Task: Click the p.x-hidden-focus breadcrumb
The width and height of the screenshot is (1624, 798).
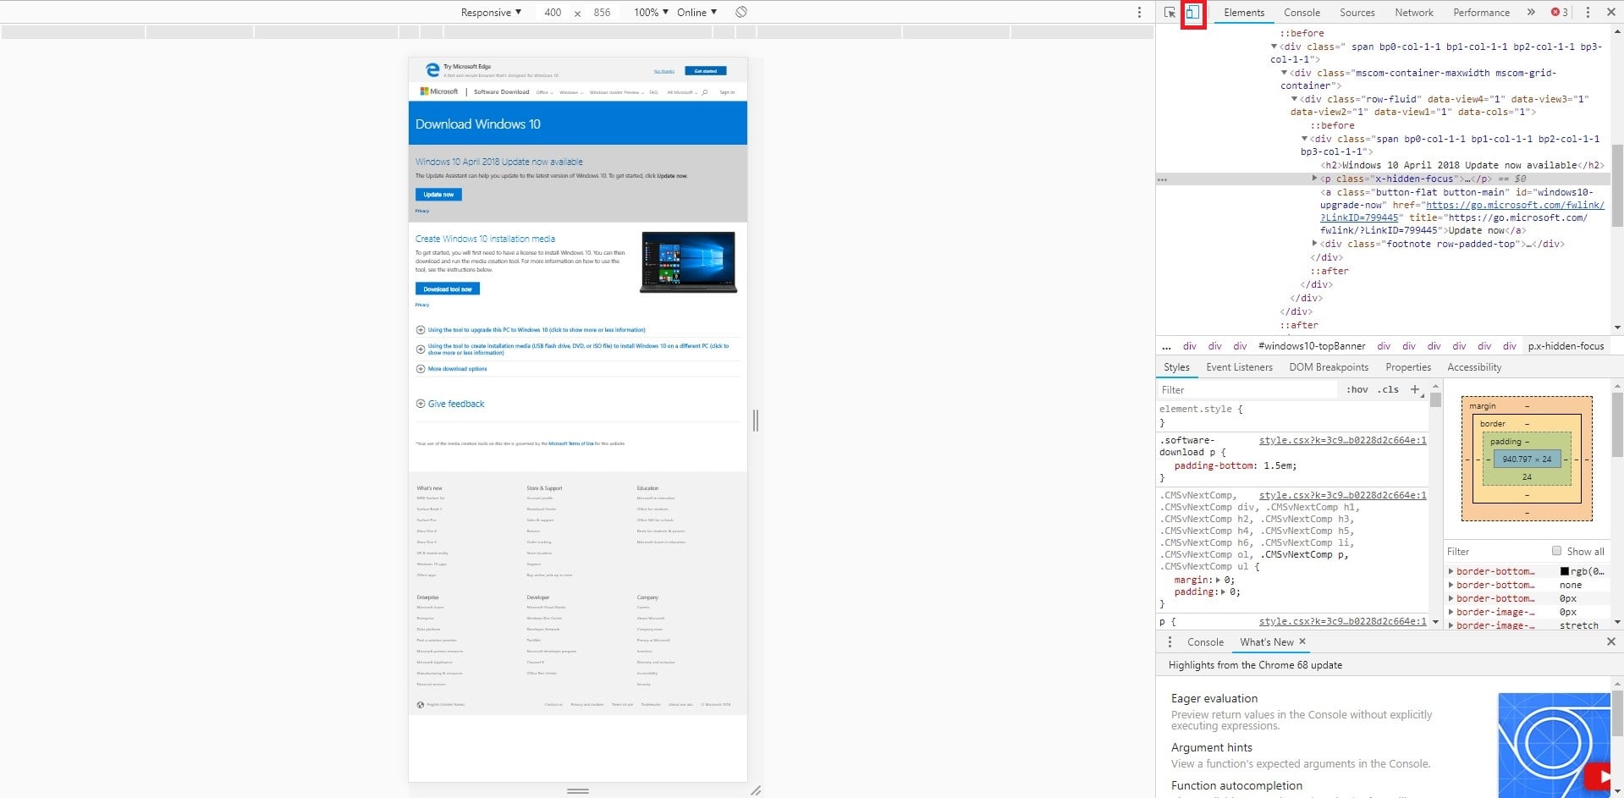Action: point(1566,346)
